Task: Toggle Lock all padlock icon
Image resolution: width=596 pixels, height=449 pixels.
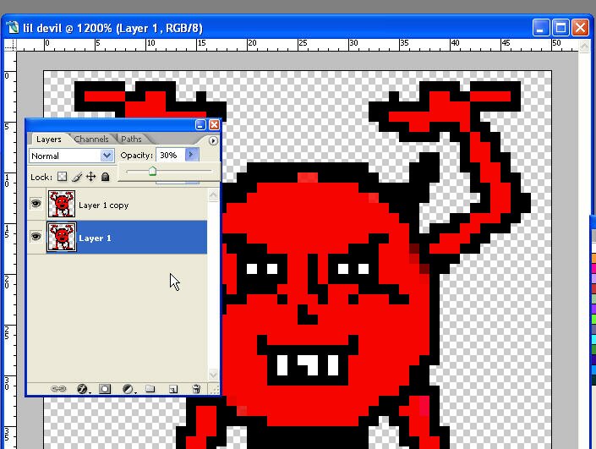Action: [x=106, y=177]
